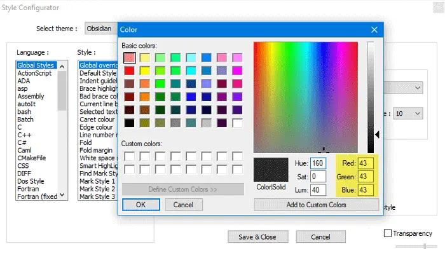445x253 pixels.
Task: Pick the black basic color swatch
Action: [x=130, y=123]
